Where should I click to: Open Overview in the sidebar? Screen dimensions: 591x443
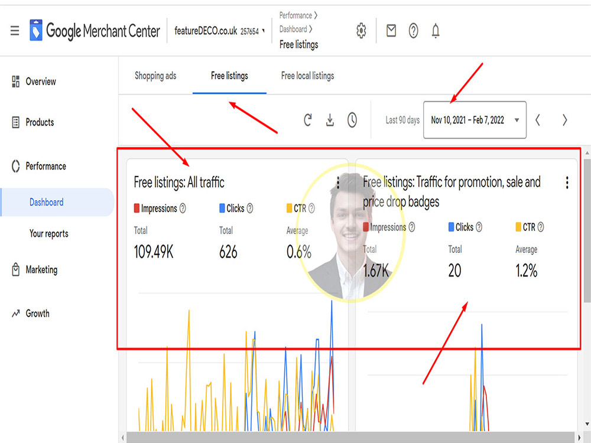[41, 82]
